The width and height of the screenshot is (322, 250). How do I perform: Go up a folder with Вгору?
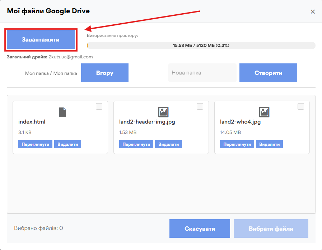[x=104, y=73]
